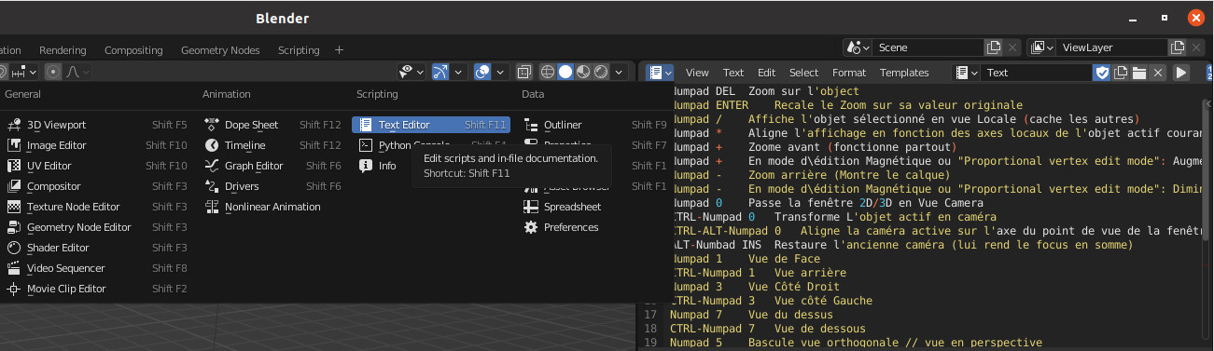Image resolution: width=1214 pixels, height=351 pixels.
Task: Switch to the Compositing workspace tab
Action: 133,50
